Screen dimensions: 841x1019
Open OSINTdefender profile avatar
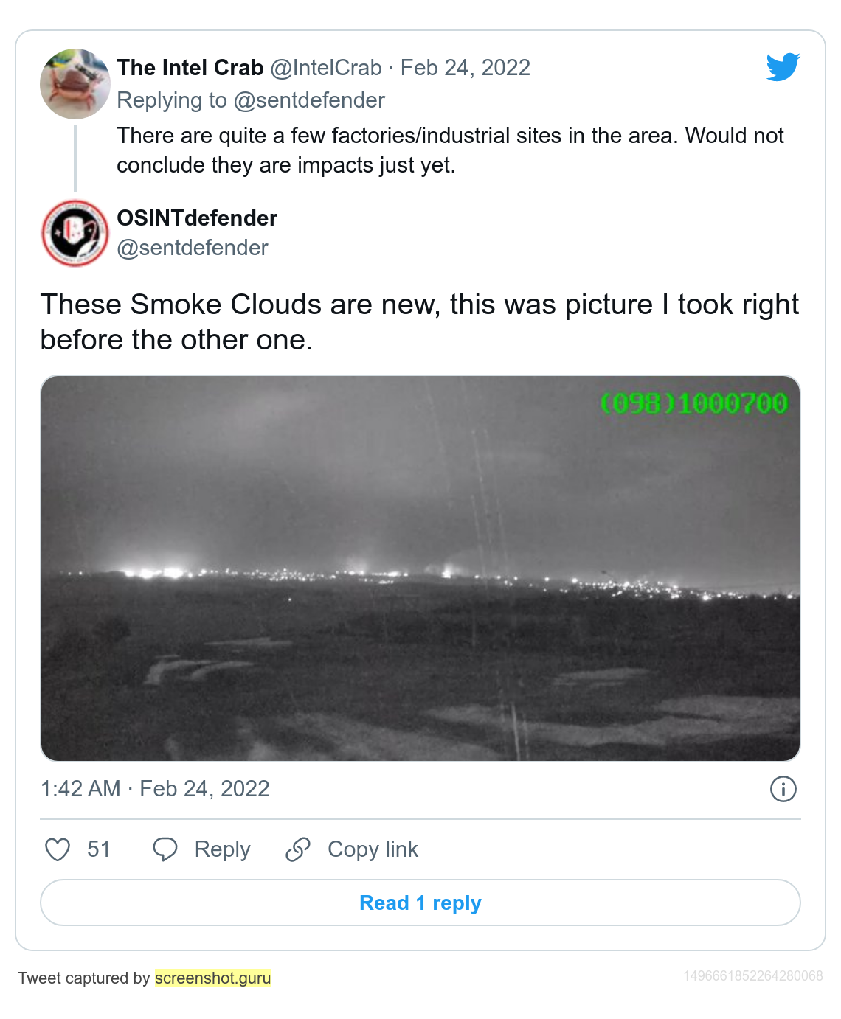click(75, 233)
